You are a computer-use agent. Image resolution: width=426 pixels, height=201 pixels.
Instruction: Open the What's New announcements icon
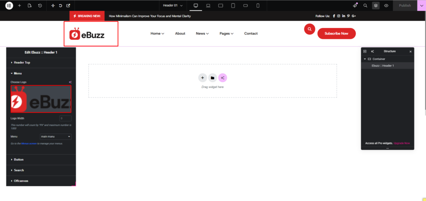coord(355,5)
